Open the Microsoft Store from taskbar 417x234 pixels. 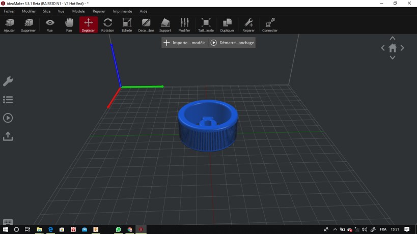pyautogui.click(x=62, y=229)
